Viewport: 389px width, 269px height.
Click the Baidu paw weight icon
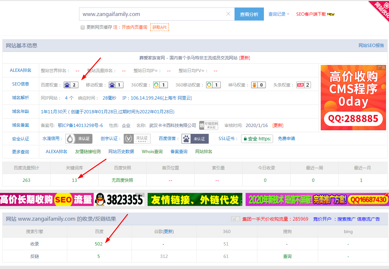point(67,85)
